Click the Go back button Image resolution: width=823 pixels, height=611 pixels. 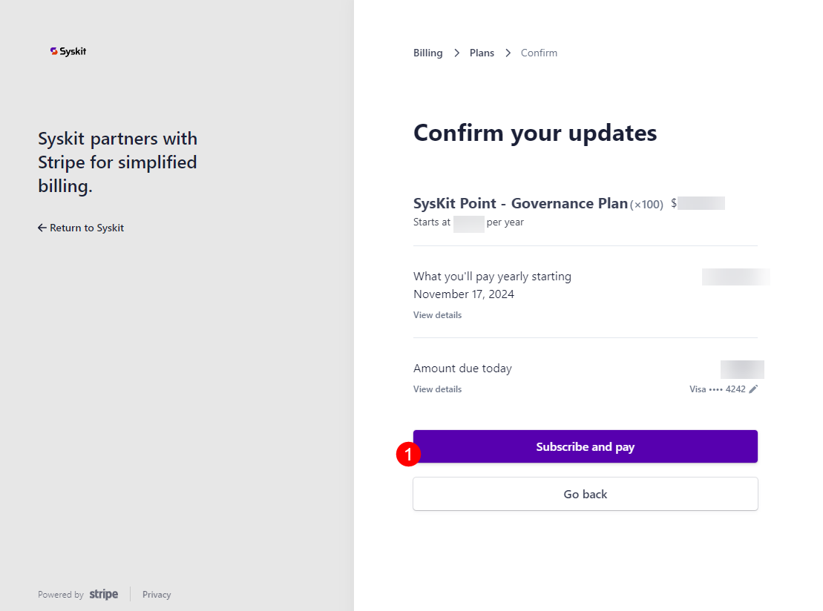(x=585, y=494)
